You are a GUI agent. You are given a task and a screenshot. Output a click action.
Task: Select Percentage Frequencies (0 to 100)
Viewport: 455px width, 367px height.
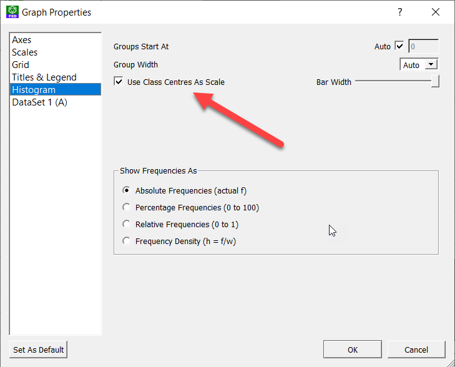click(127, 208)
